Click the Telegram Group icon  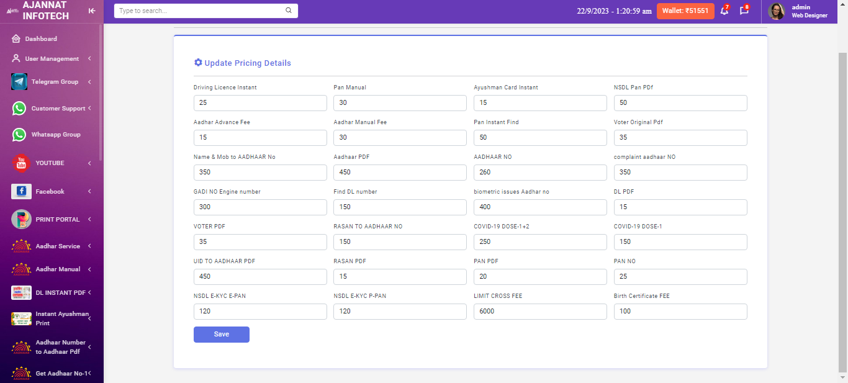(x=19, y=82)
